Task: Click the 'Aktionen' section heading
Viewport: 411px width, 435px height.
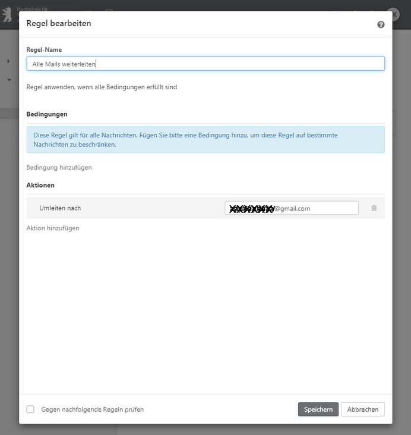Action: click(x=40, y=185)
